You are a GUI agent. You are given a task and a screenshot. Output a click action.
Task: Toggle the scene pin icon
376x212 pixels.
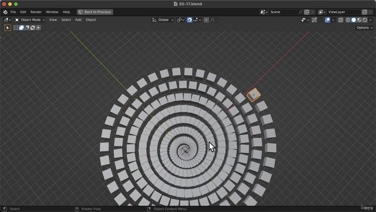(300, 12)
